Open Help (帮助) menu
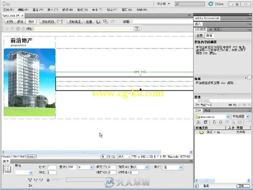 (142, 10)
